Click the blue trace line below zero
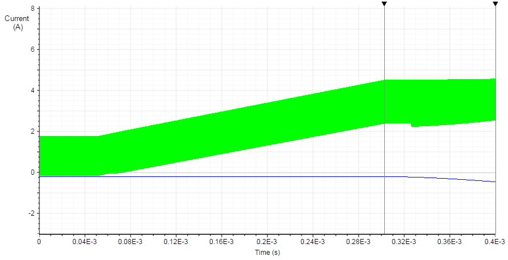508x260 pixels. [228, 176]
